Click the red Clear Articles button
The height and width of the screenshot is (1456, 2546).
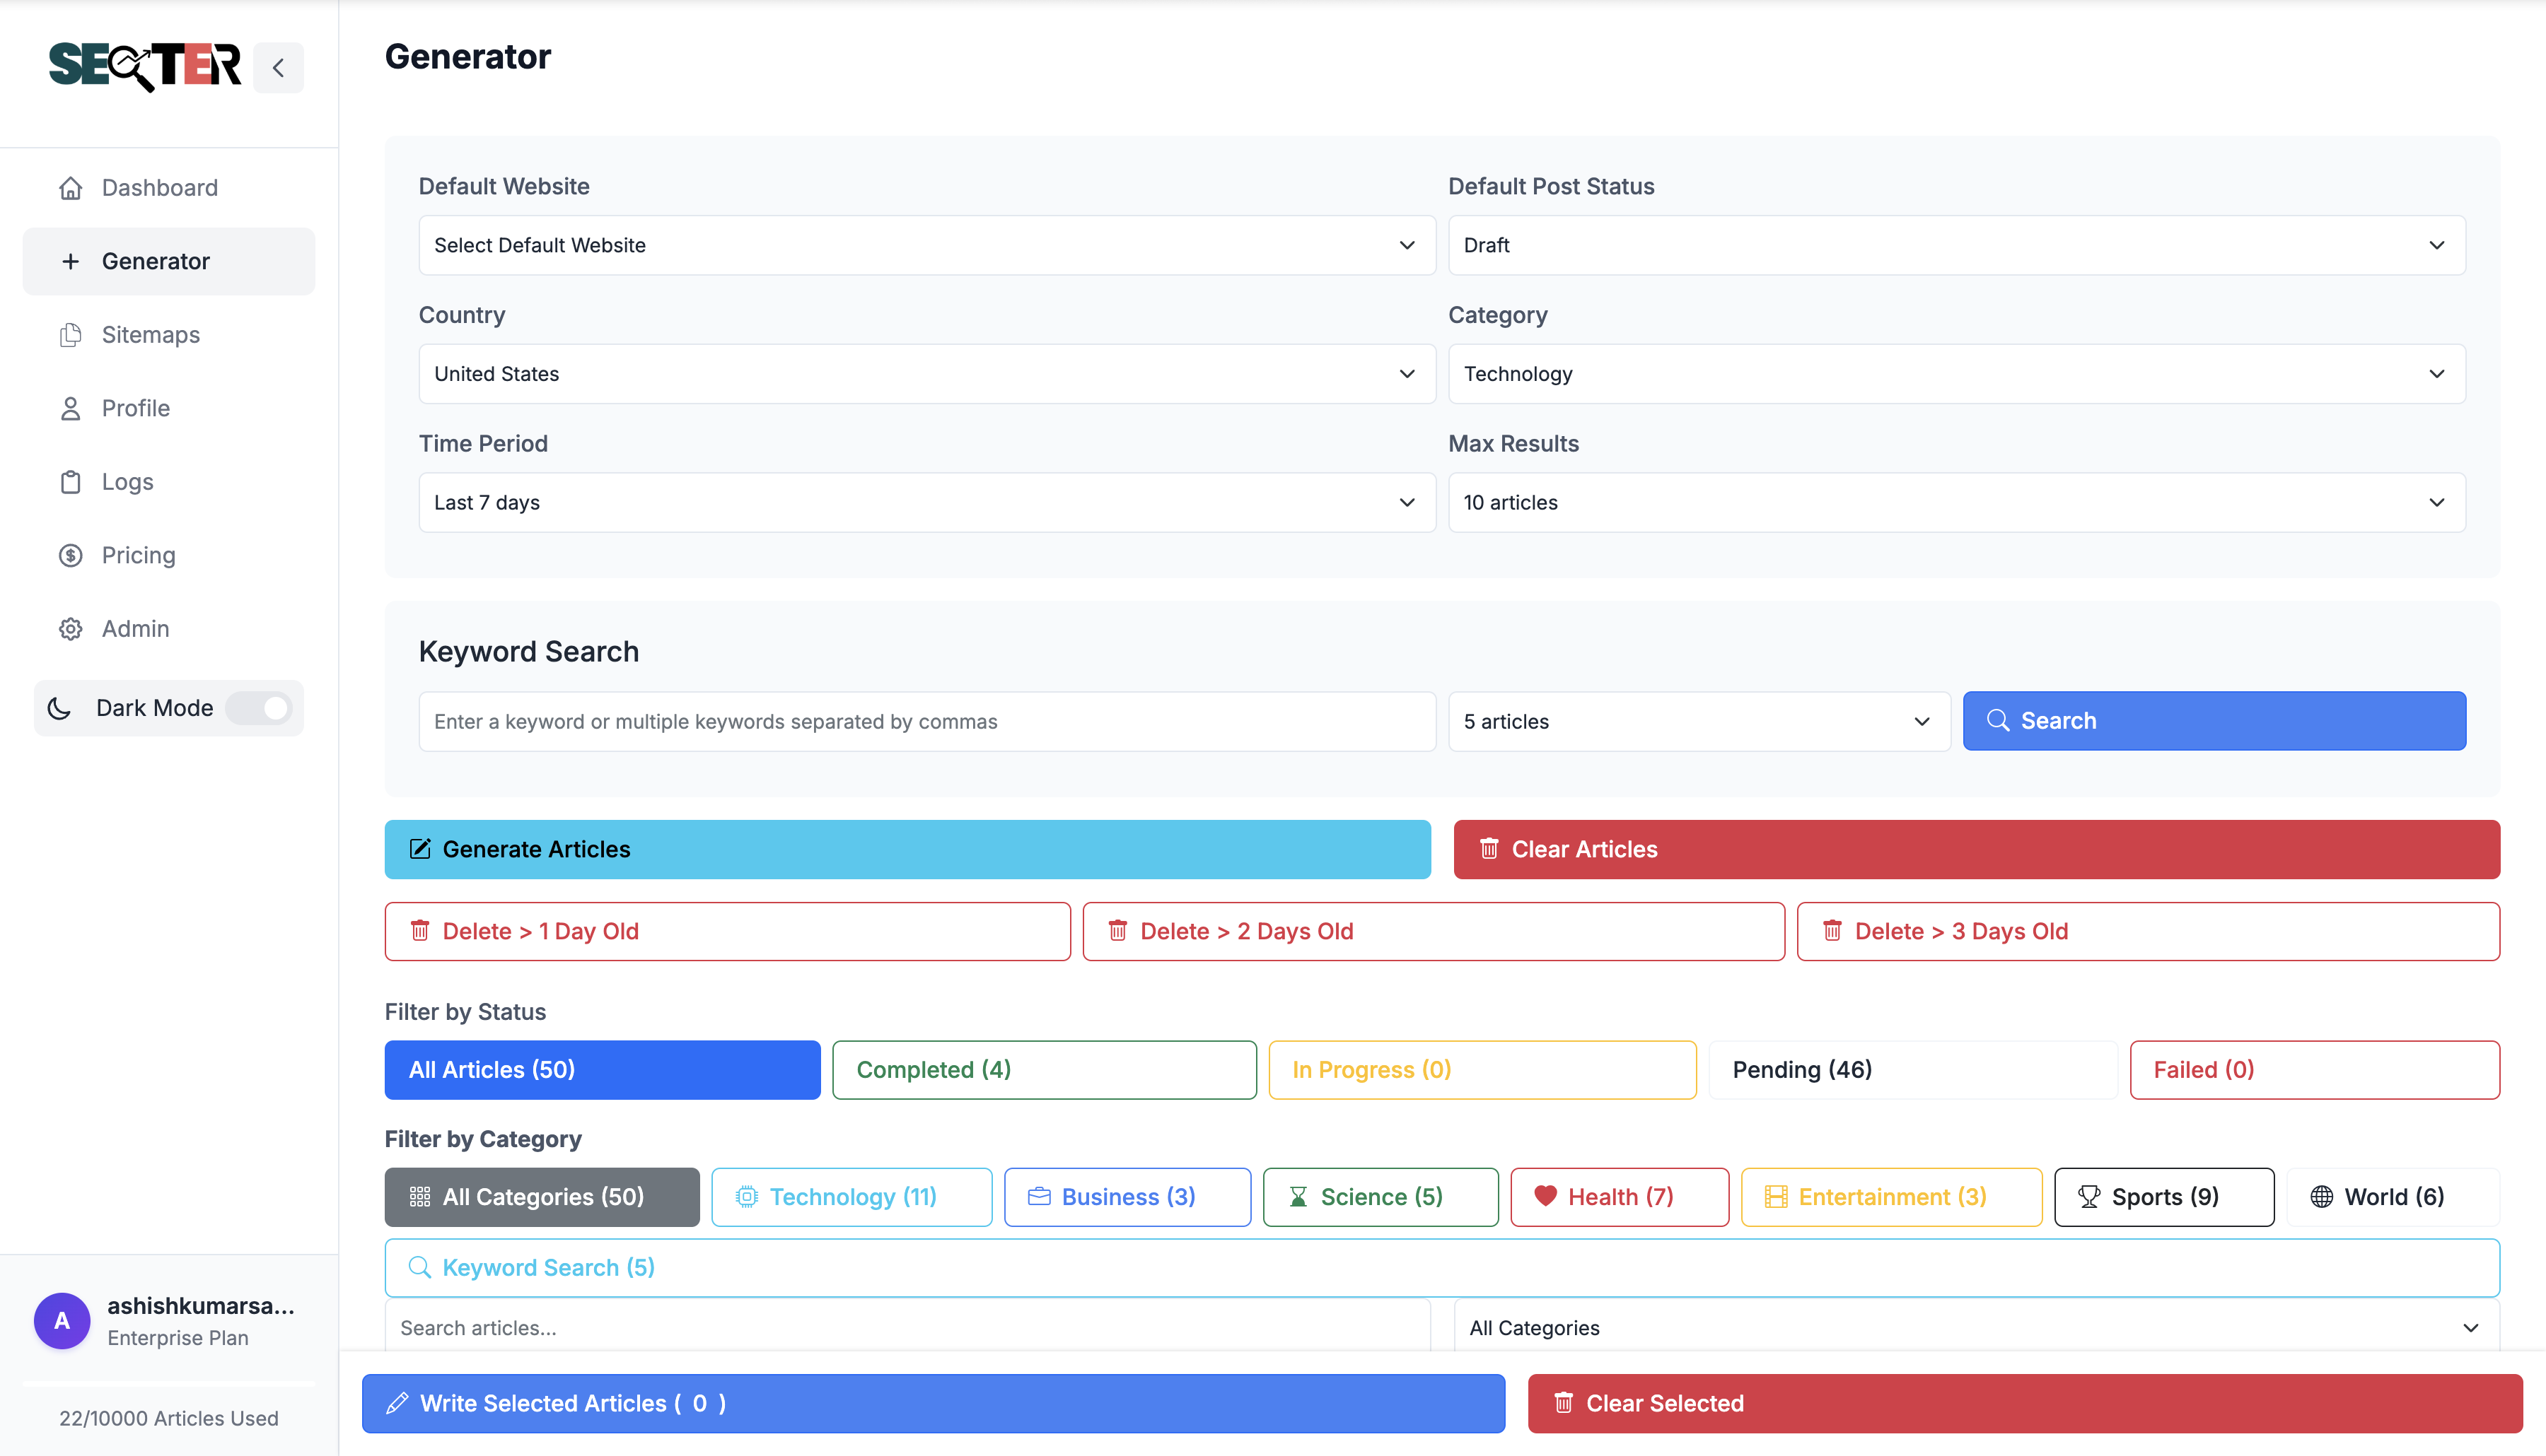(x=1976, y=849)
